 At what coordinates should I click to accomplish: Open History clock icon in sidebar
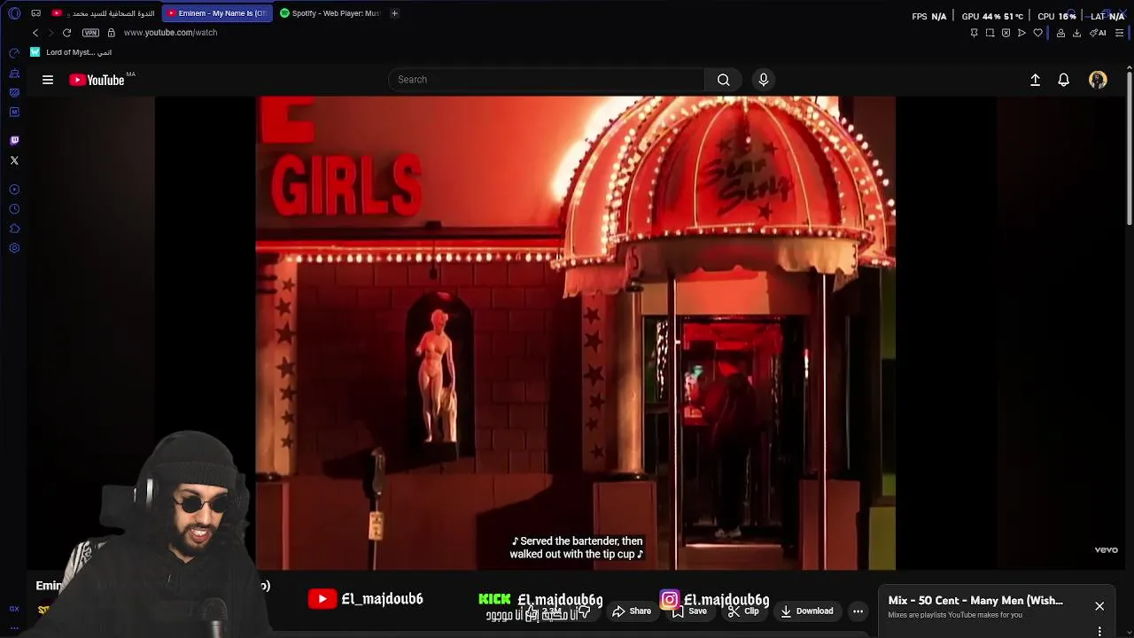click(14, 209)
